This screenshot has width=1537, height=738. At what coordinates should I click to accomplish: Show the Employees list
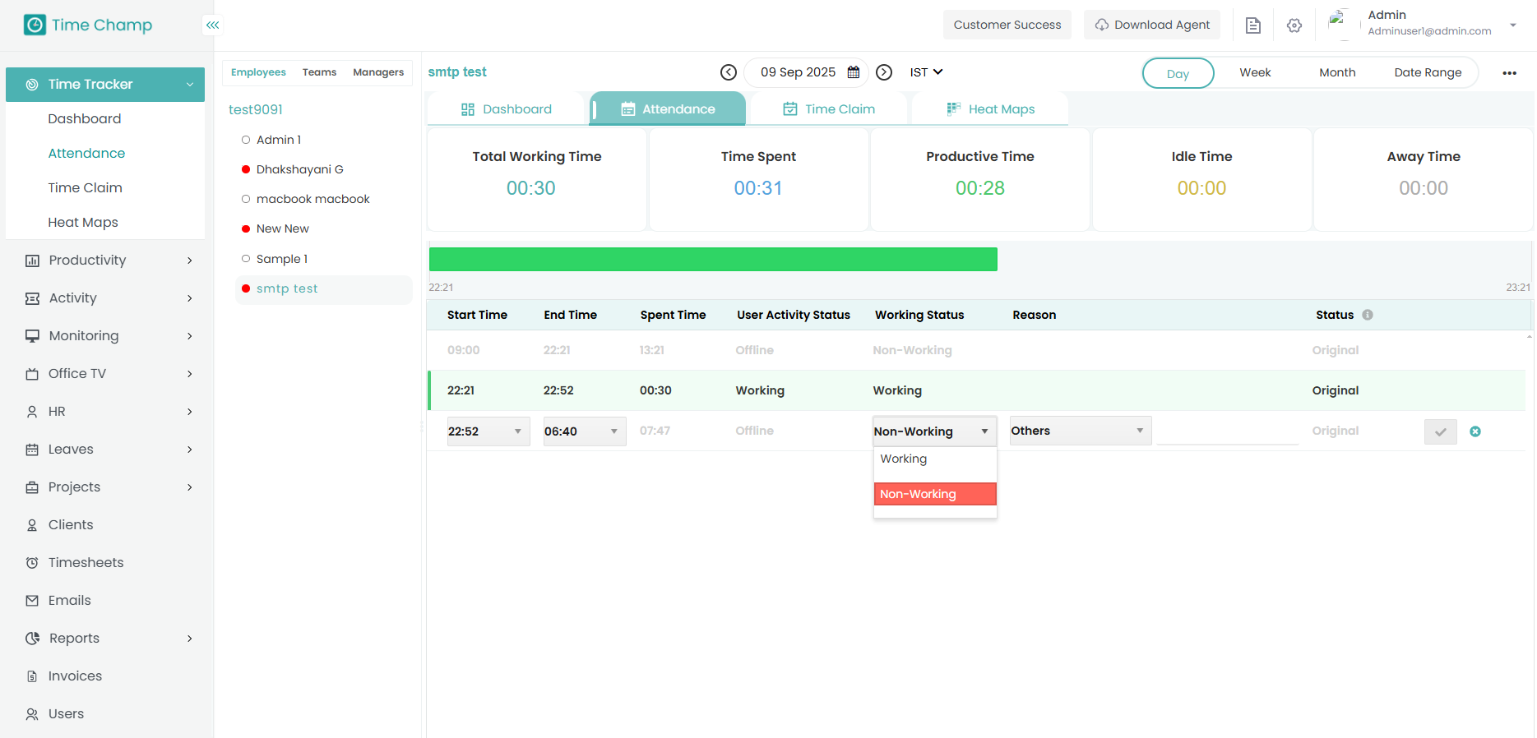258,72
